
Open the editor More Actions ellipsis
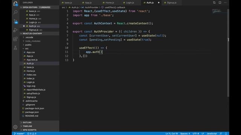pos(225,3)
